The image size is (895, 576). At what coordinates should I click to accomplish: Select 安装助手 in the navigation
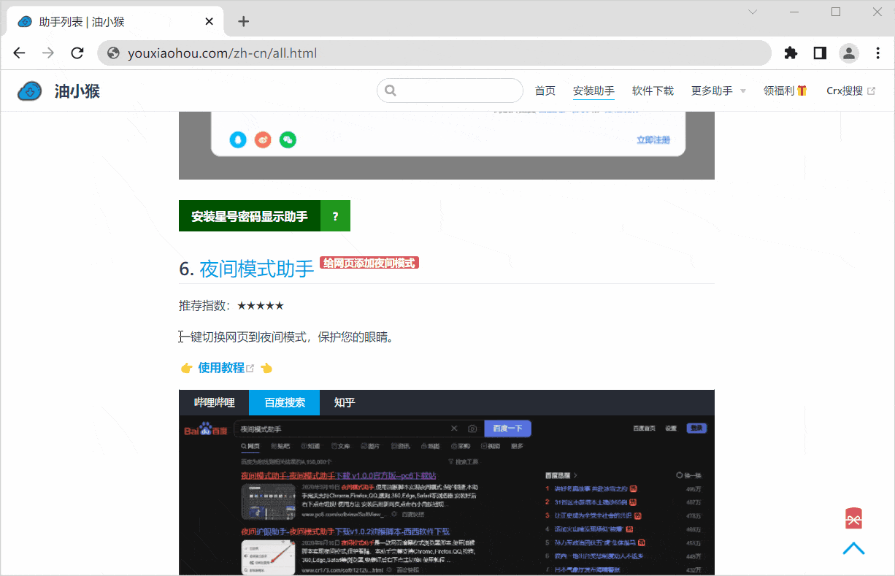pos(594,91)
